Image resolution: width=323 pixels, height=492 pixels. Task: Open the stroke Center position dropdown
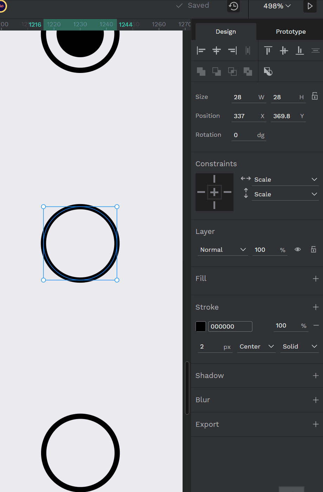pos(256,346)
